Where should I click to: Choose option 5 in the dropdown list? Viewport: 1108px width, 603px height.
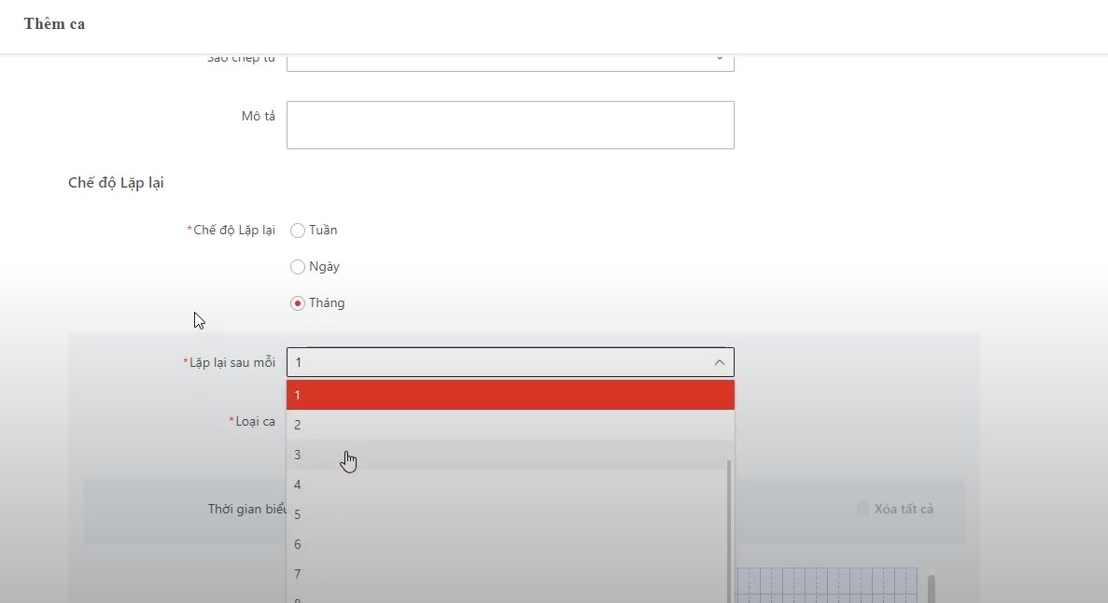click(x=510, y=514)
